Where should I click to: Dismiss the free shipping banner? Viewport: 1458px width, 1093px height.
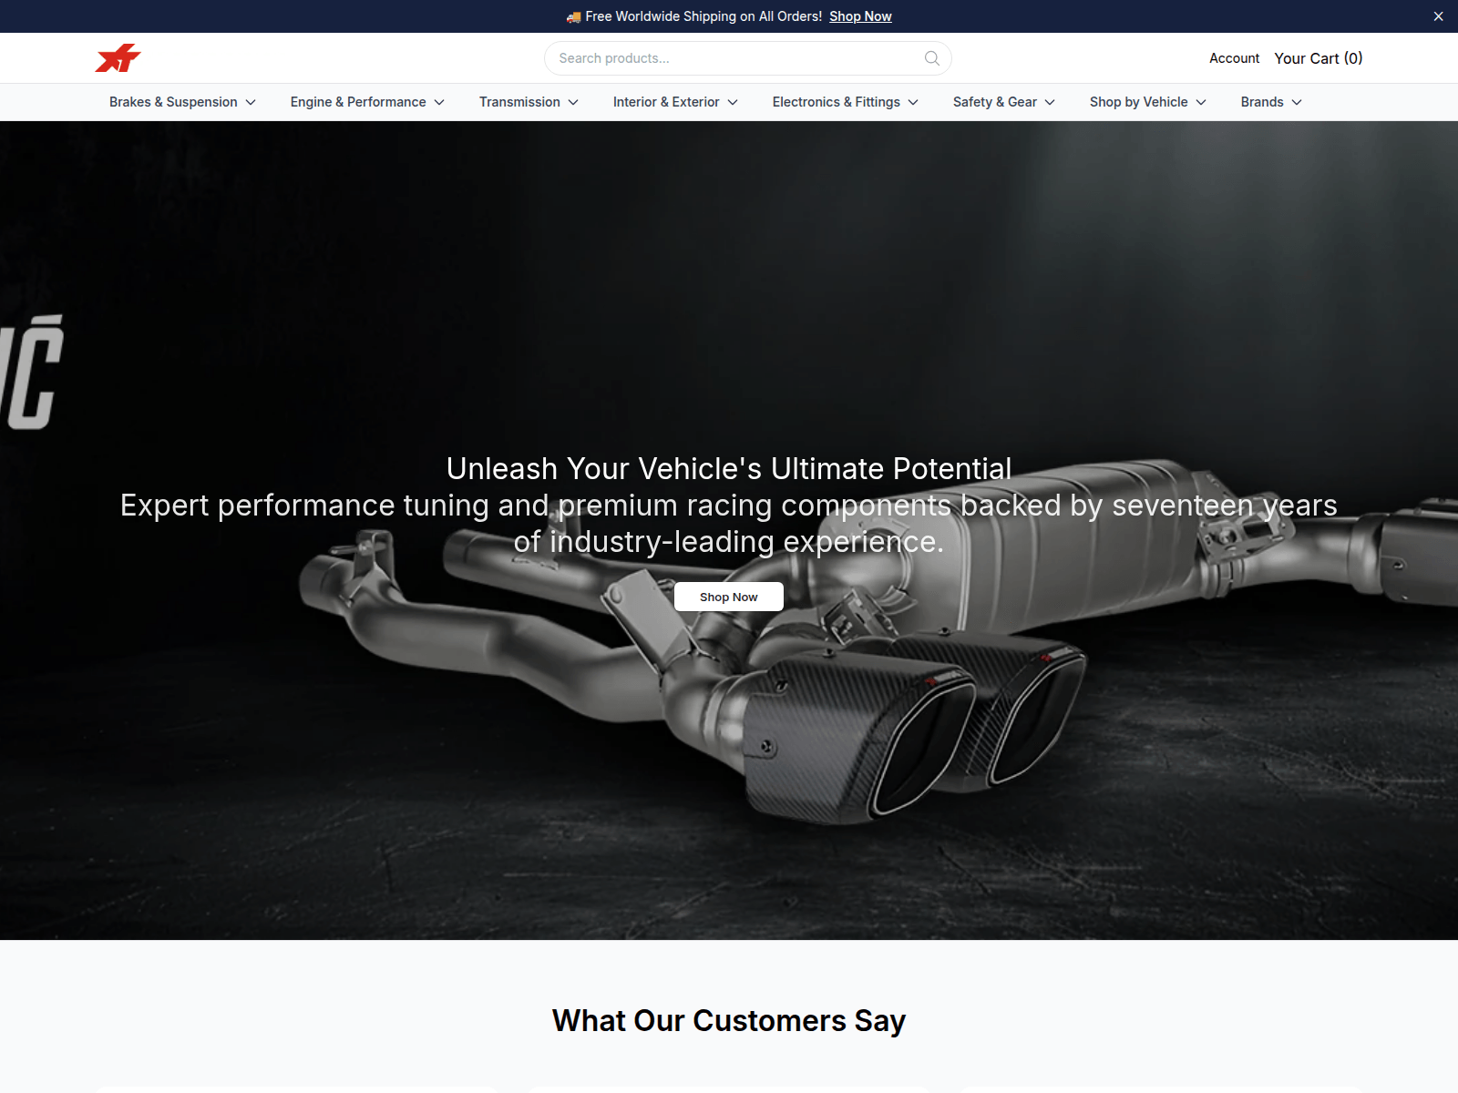[1438, 16]
